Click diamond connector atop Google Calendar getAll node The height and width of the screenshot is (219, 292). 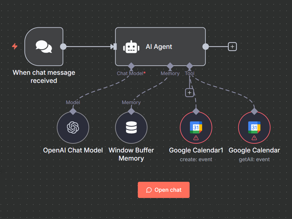(x=254, y=111)
